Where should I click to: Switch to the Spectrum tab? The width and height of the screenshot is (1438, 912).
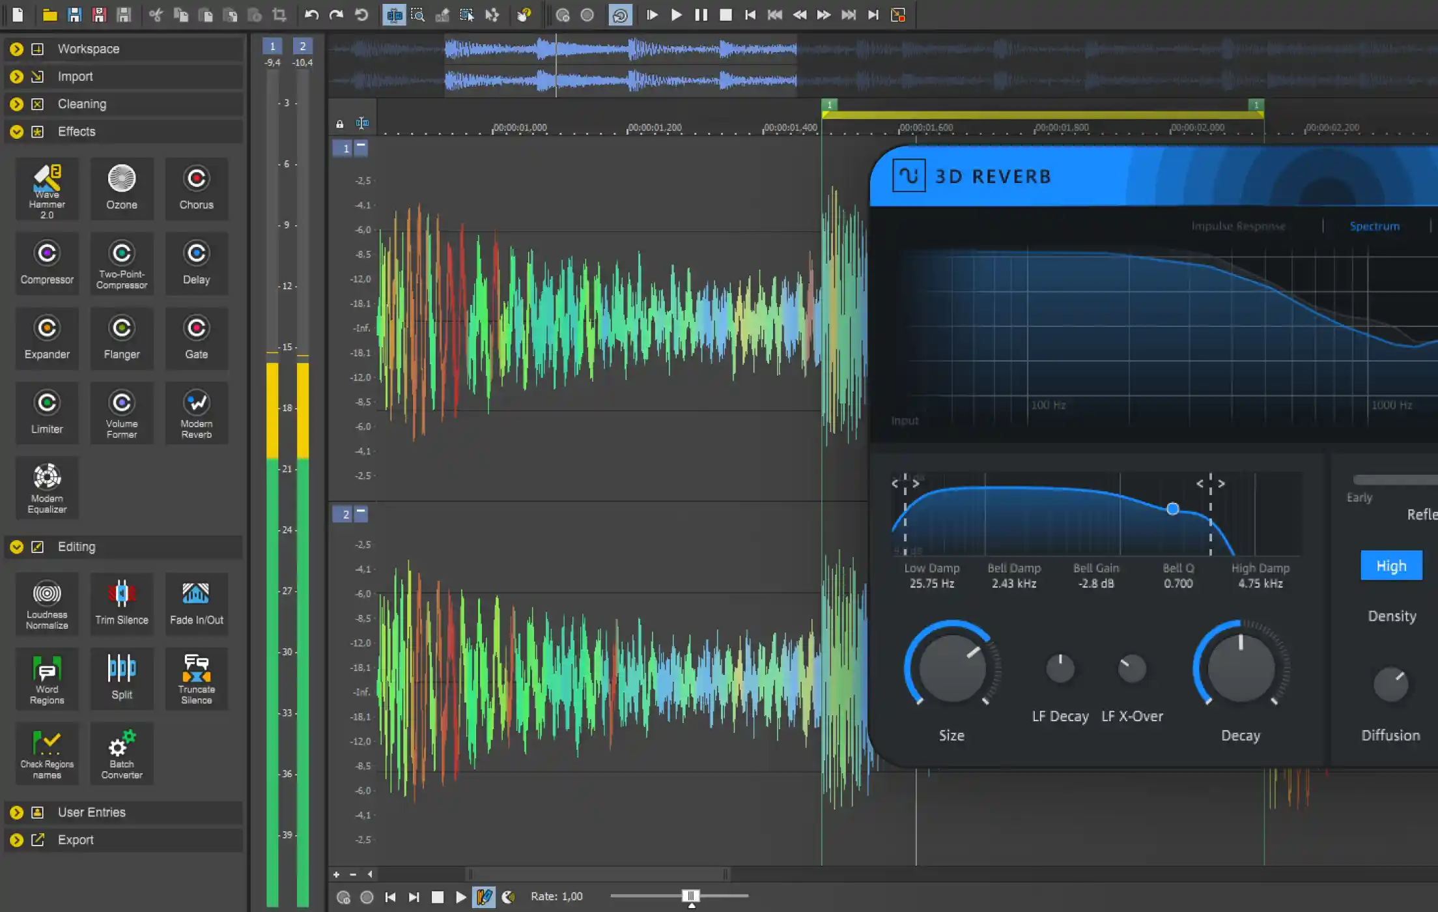(x=1375, y=226)
